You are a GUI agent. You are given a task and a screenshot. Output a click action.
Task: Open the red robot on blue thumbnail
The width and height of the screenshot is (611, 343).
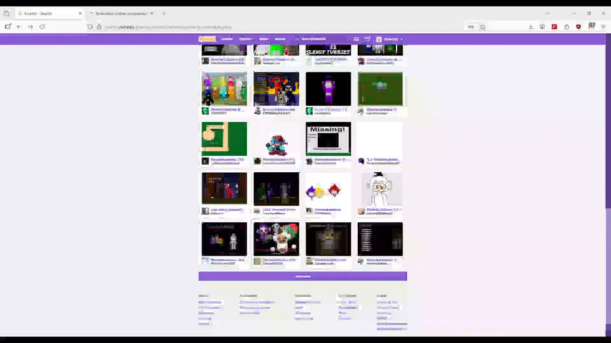tap(276, 89)
